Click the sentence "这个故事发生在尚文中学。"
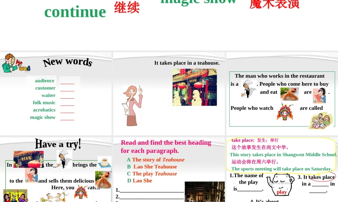Image resolution: width=338 pixels, height=202 pixels. [x=260, y=147]
